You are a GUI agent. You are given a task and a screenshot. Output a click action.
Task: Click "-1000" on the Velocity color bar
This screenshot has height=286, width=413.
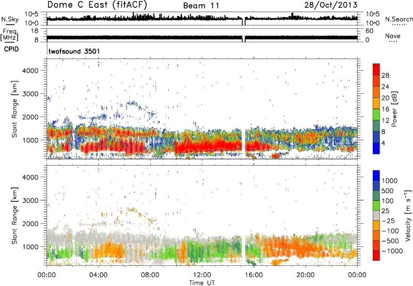tap(392, 251)
